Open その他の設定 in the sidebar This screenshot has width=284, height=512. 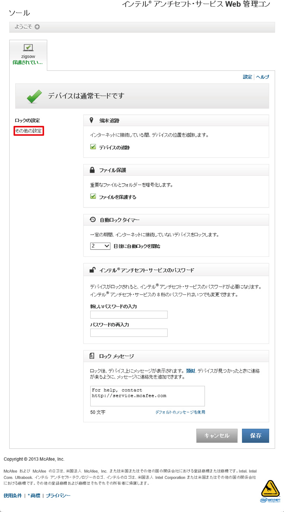(x=28, y=131)
